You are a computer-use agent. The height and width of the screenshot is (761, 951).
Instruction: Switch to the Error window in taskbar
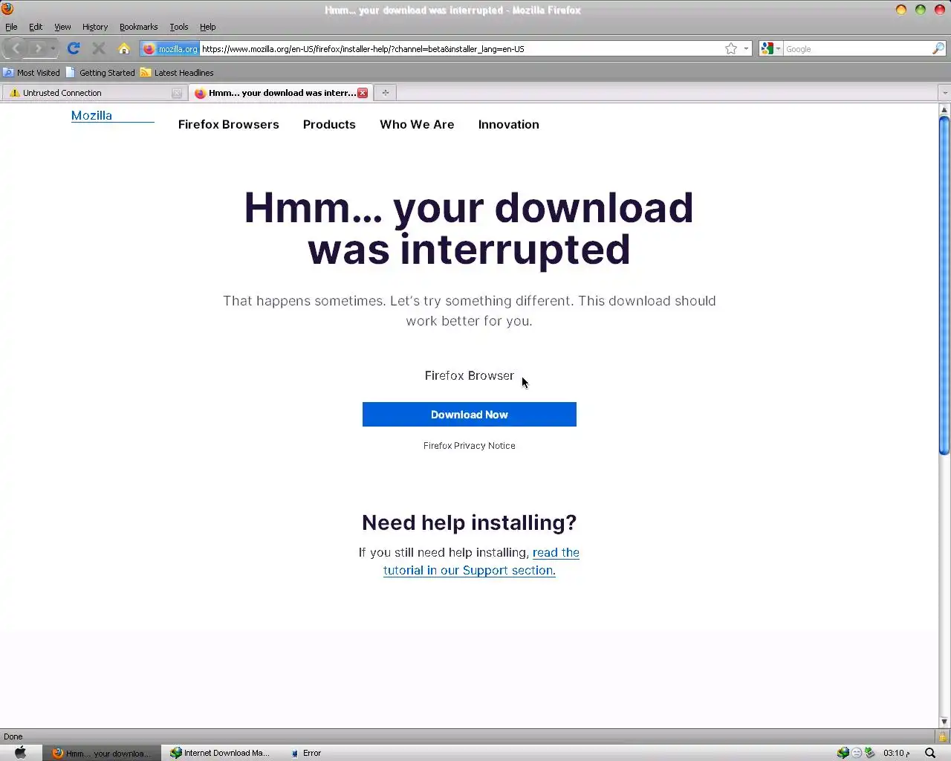tap(306, 753)
